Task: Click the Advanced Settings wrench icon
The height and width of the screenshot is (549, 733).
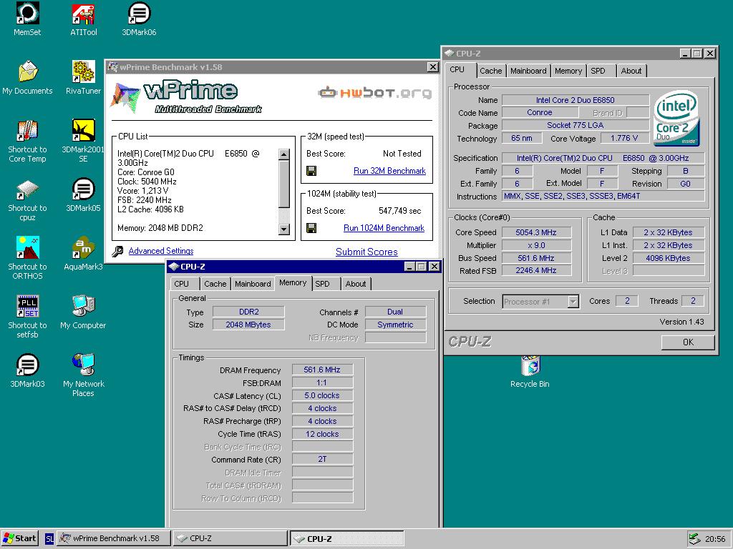Action: [118, 251]
